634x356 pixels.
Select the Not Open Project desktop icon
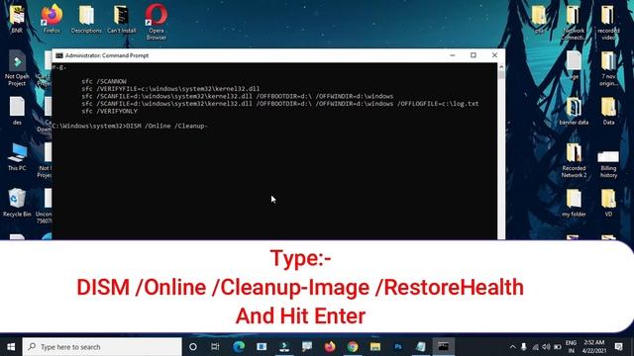[x=17, y=68]
